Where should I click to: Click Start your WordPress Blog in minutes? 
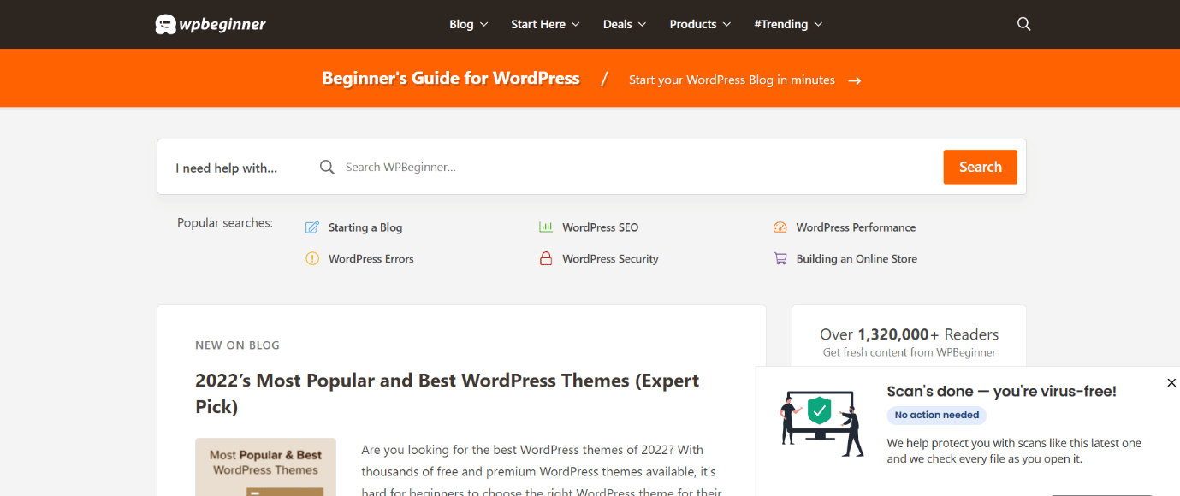(732, 80)
